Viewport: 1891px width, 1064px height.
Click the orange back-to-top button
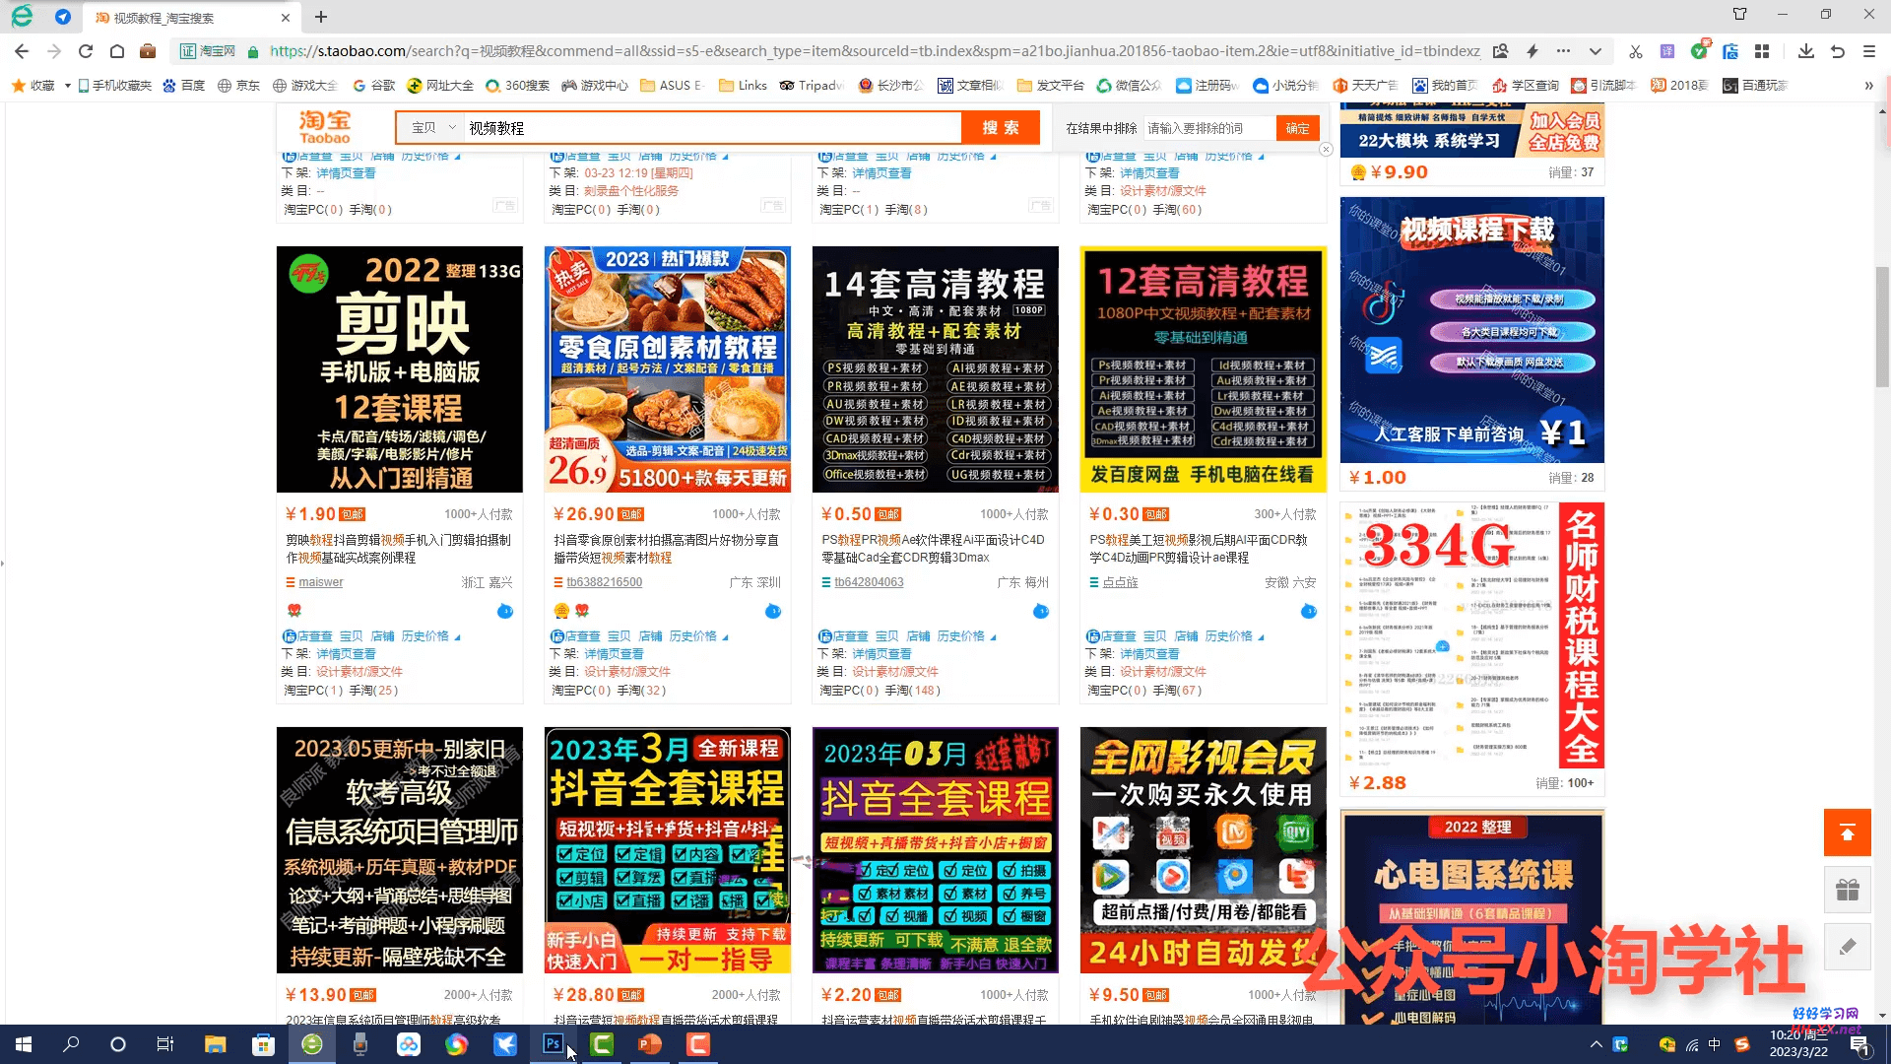click(1848, 833)
